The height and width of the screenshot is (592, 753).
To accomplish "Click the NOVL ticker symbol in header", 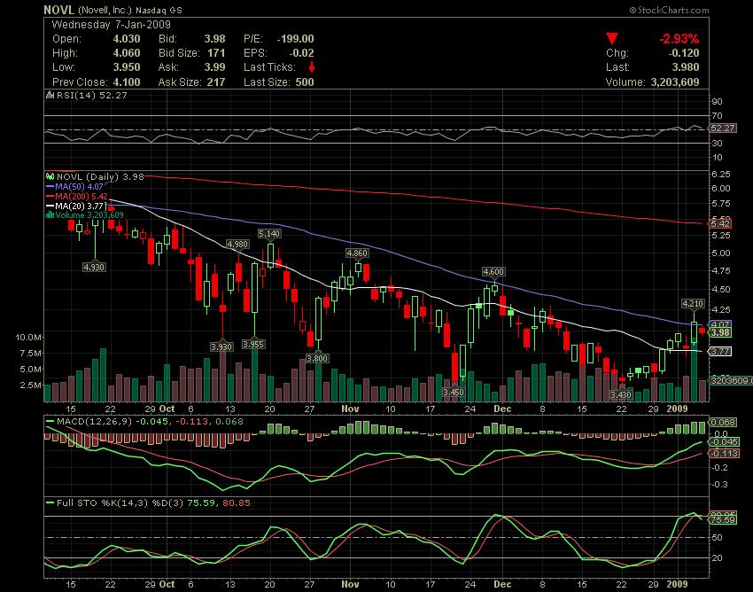I will click(x=58, y=10).
